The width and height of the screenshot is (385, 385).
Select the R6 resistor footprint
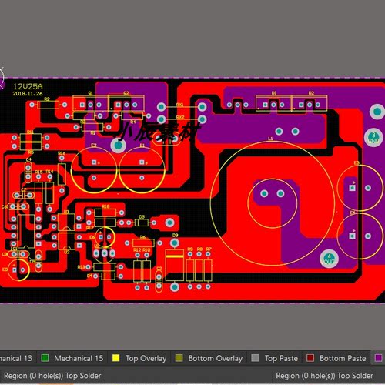click(143, 243)
